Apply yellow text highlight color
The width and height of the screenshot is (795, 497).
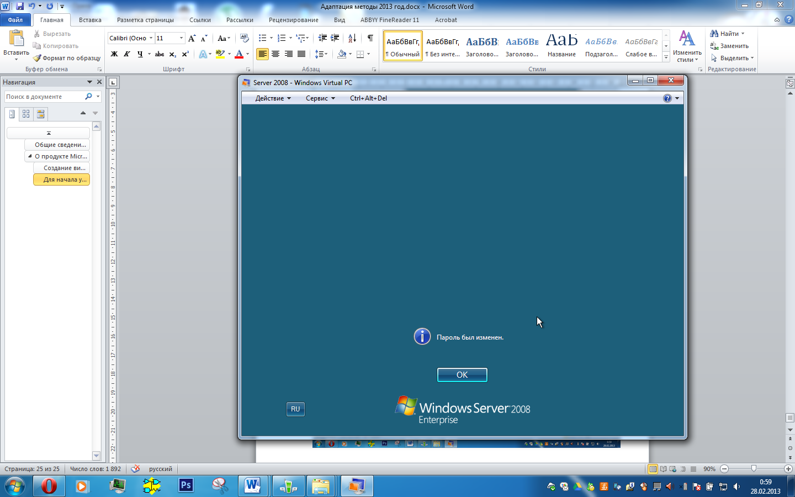click(x=220, y=54)
